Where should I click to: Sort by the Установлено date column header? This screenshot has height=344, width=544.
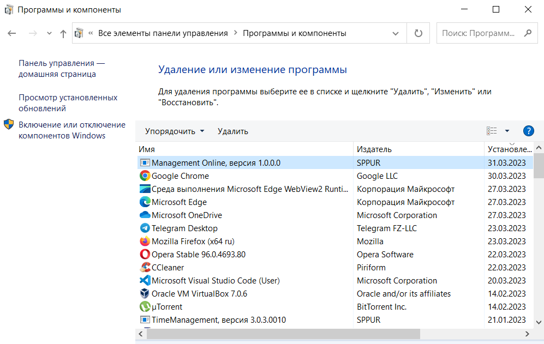pos(509,149)
